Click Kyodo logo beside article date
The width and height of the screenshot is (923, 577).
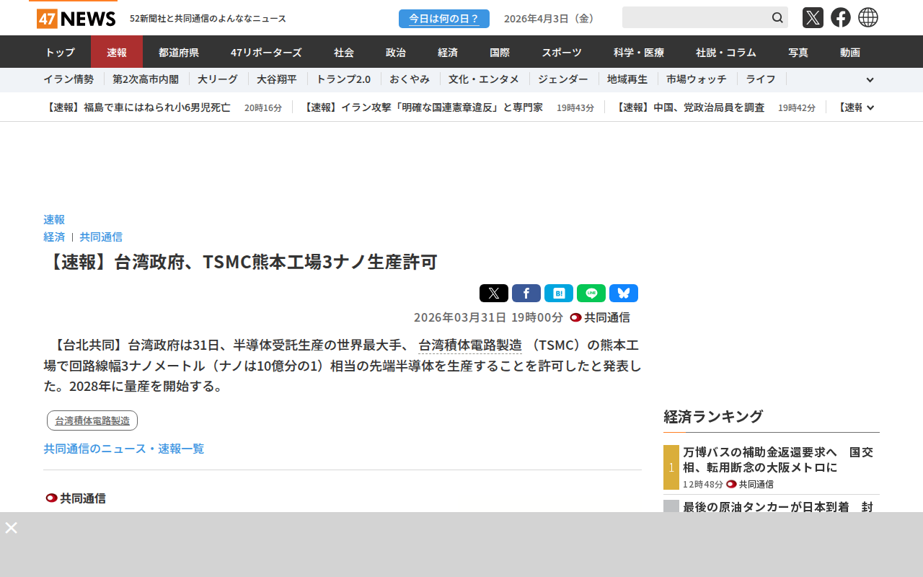click(x=575, y=317)
